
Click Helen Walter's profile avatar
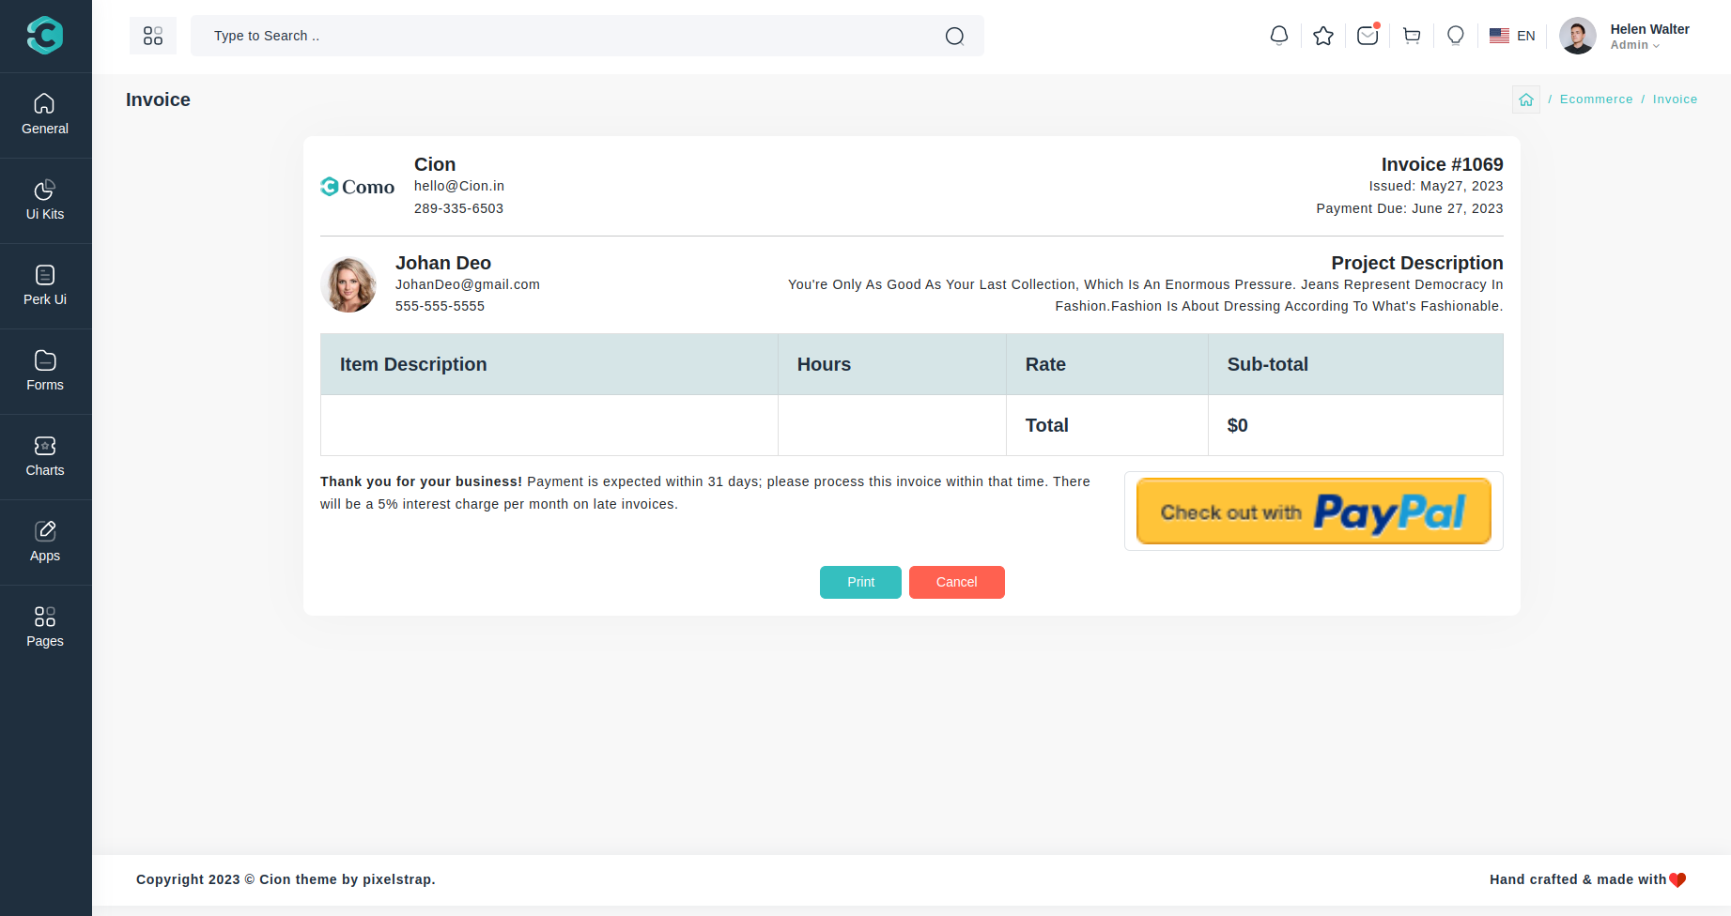pos(1578,36)
